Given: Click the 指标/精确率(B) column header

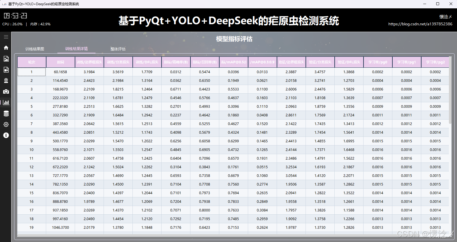Looking at the screenshot, I should click(176, 62).
